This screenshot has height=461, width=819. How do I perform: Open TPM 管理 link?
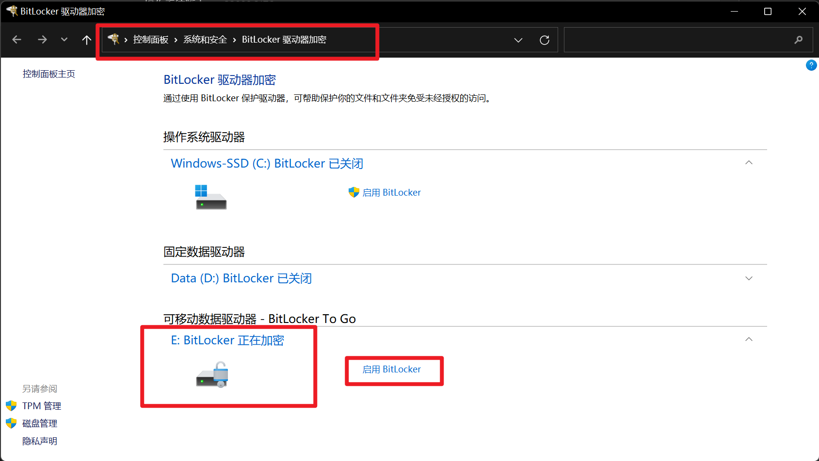42,406
